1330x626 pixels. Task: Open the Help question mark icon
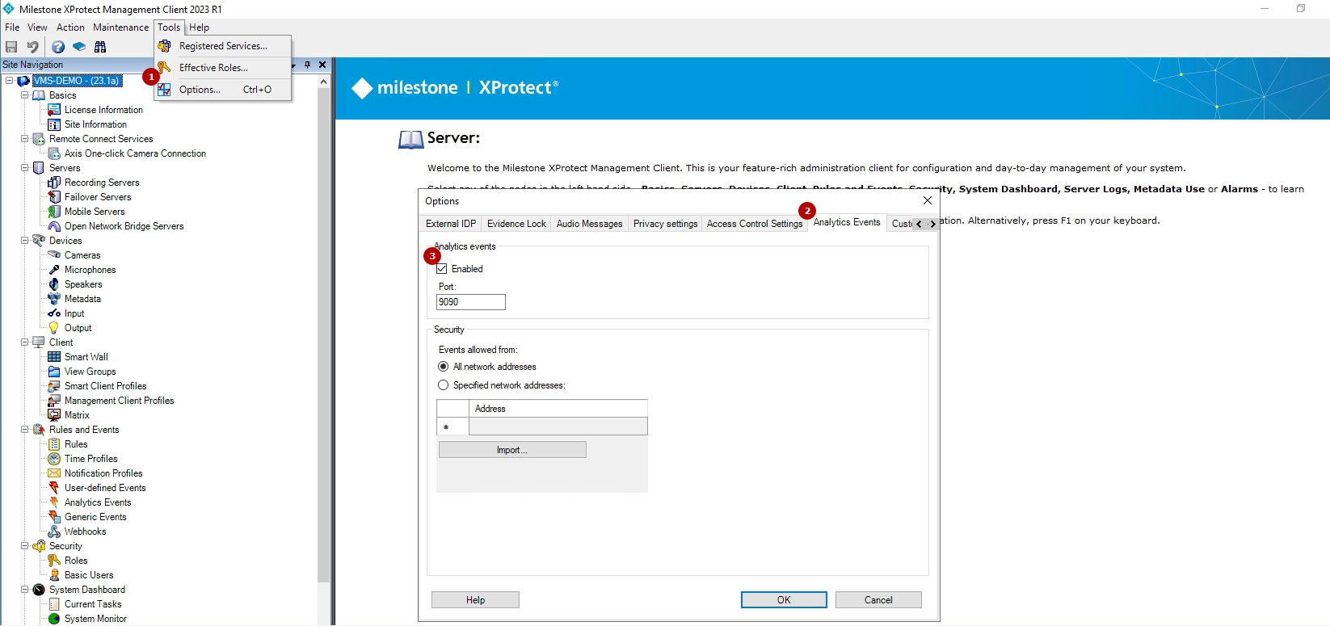click(58, 47)
